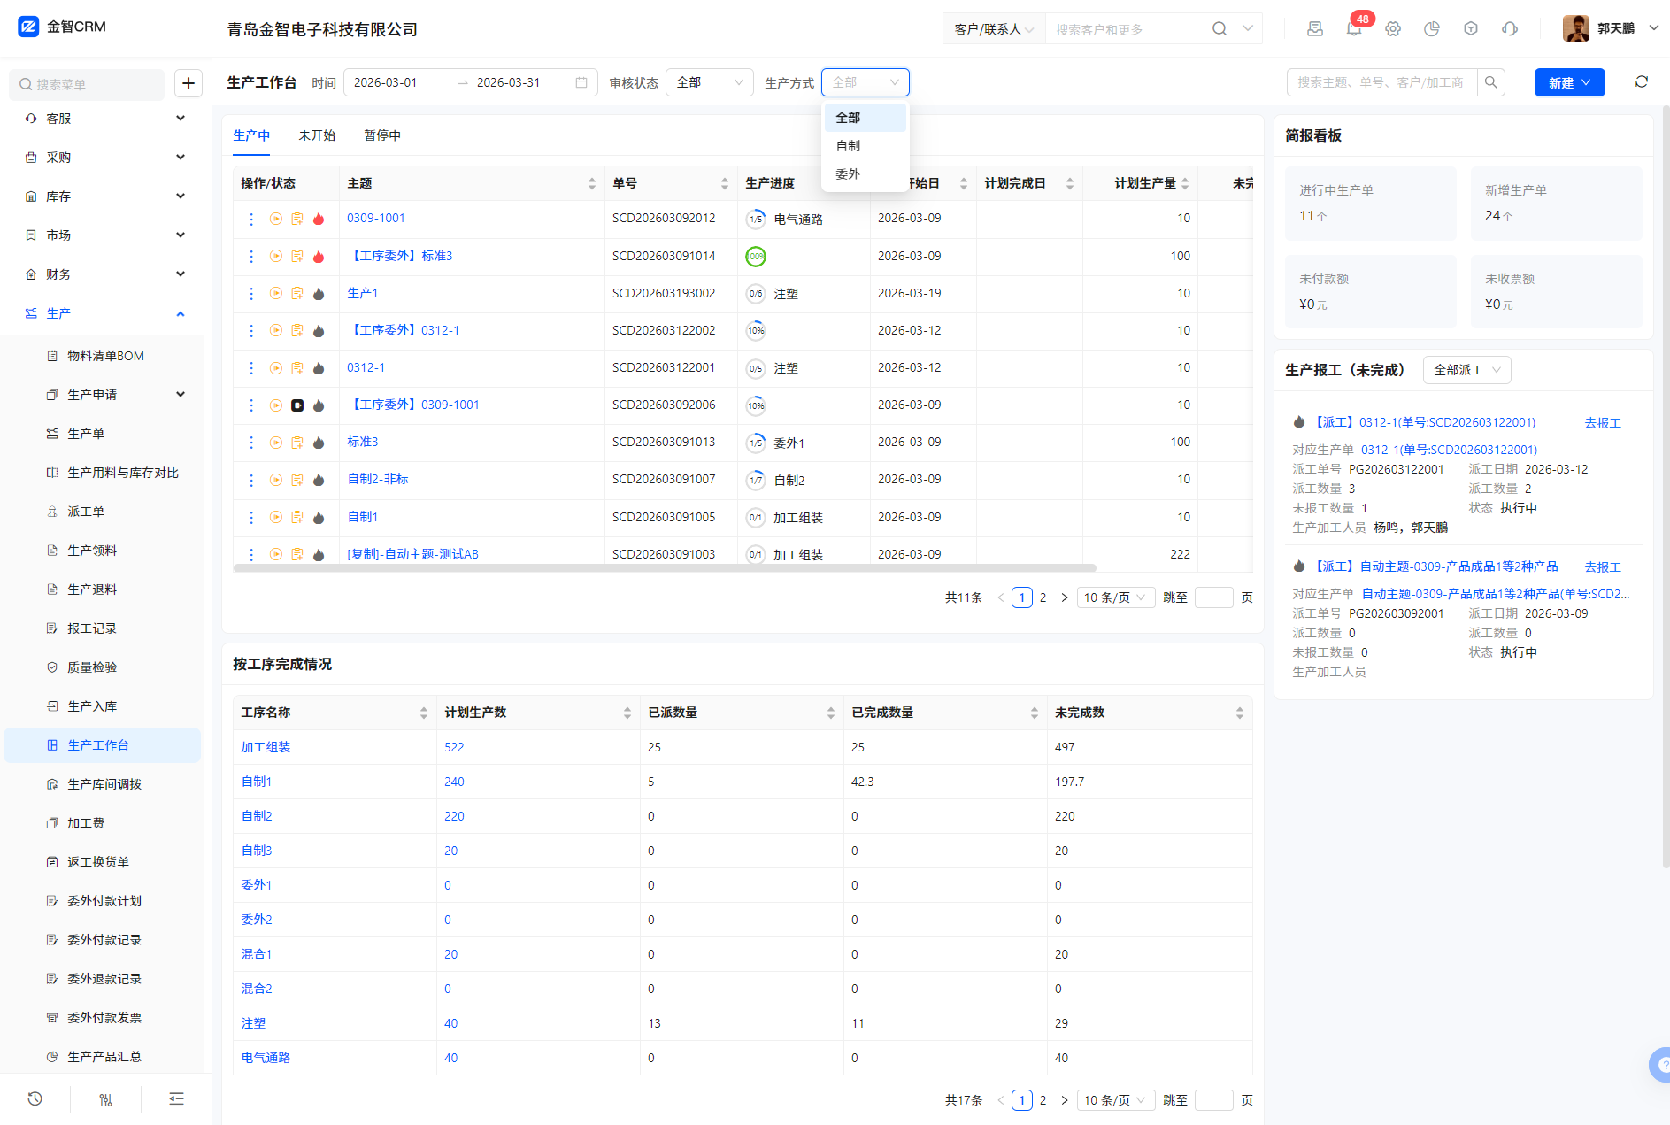Open three-dot actions menu for 生产1 row
Image resolution: width=1670 pixels, height=1125 pixels.
(x=251, y=293)
